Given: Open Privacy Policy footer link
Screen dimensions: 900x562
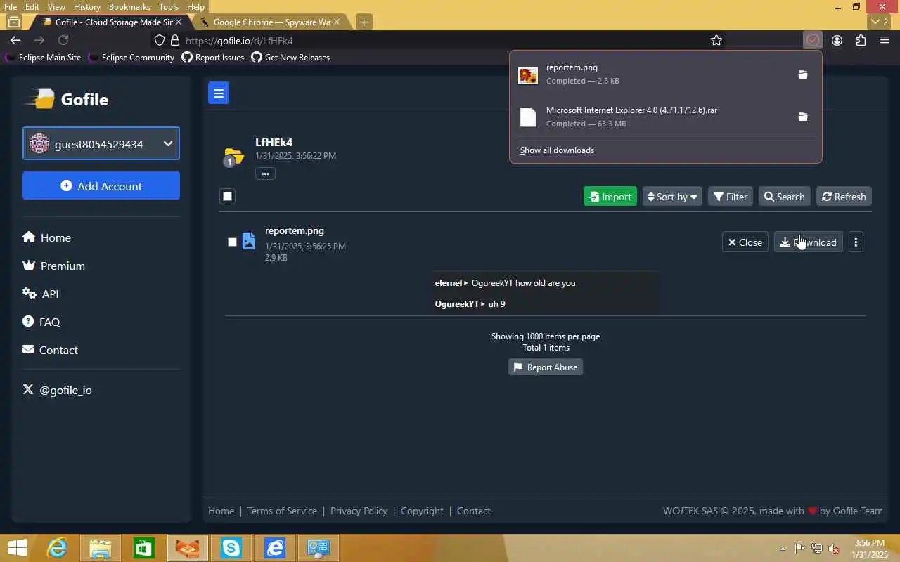Looking at the screenshot, I should click(x=359, y=511).
